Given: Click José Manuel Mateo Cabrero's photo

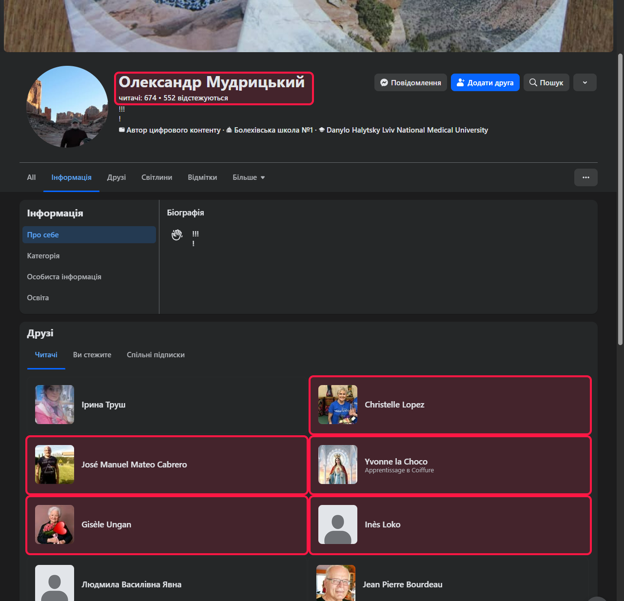Looking at the screenshot, I should tap(55, 465).
